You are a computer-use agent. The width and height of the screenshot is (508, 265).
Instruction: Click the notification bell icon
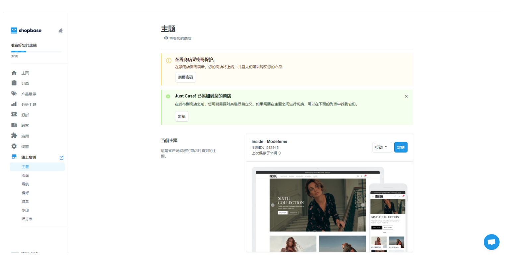coord(61,31)
